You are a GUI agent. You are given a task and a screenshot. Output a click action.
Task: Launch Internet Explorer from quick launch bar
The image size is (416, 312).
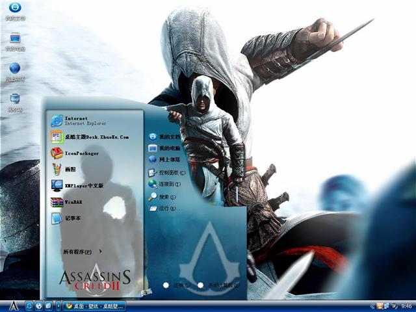pos(29,306)
